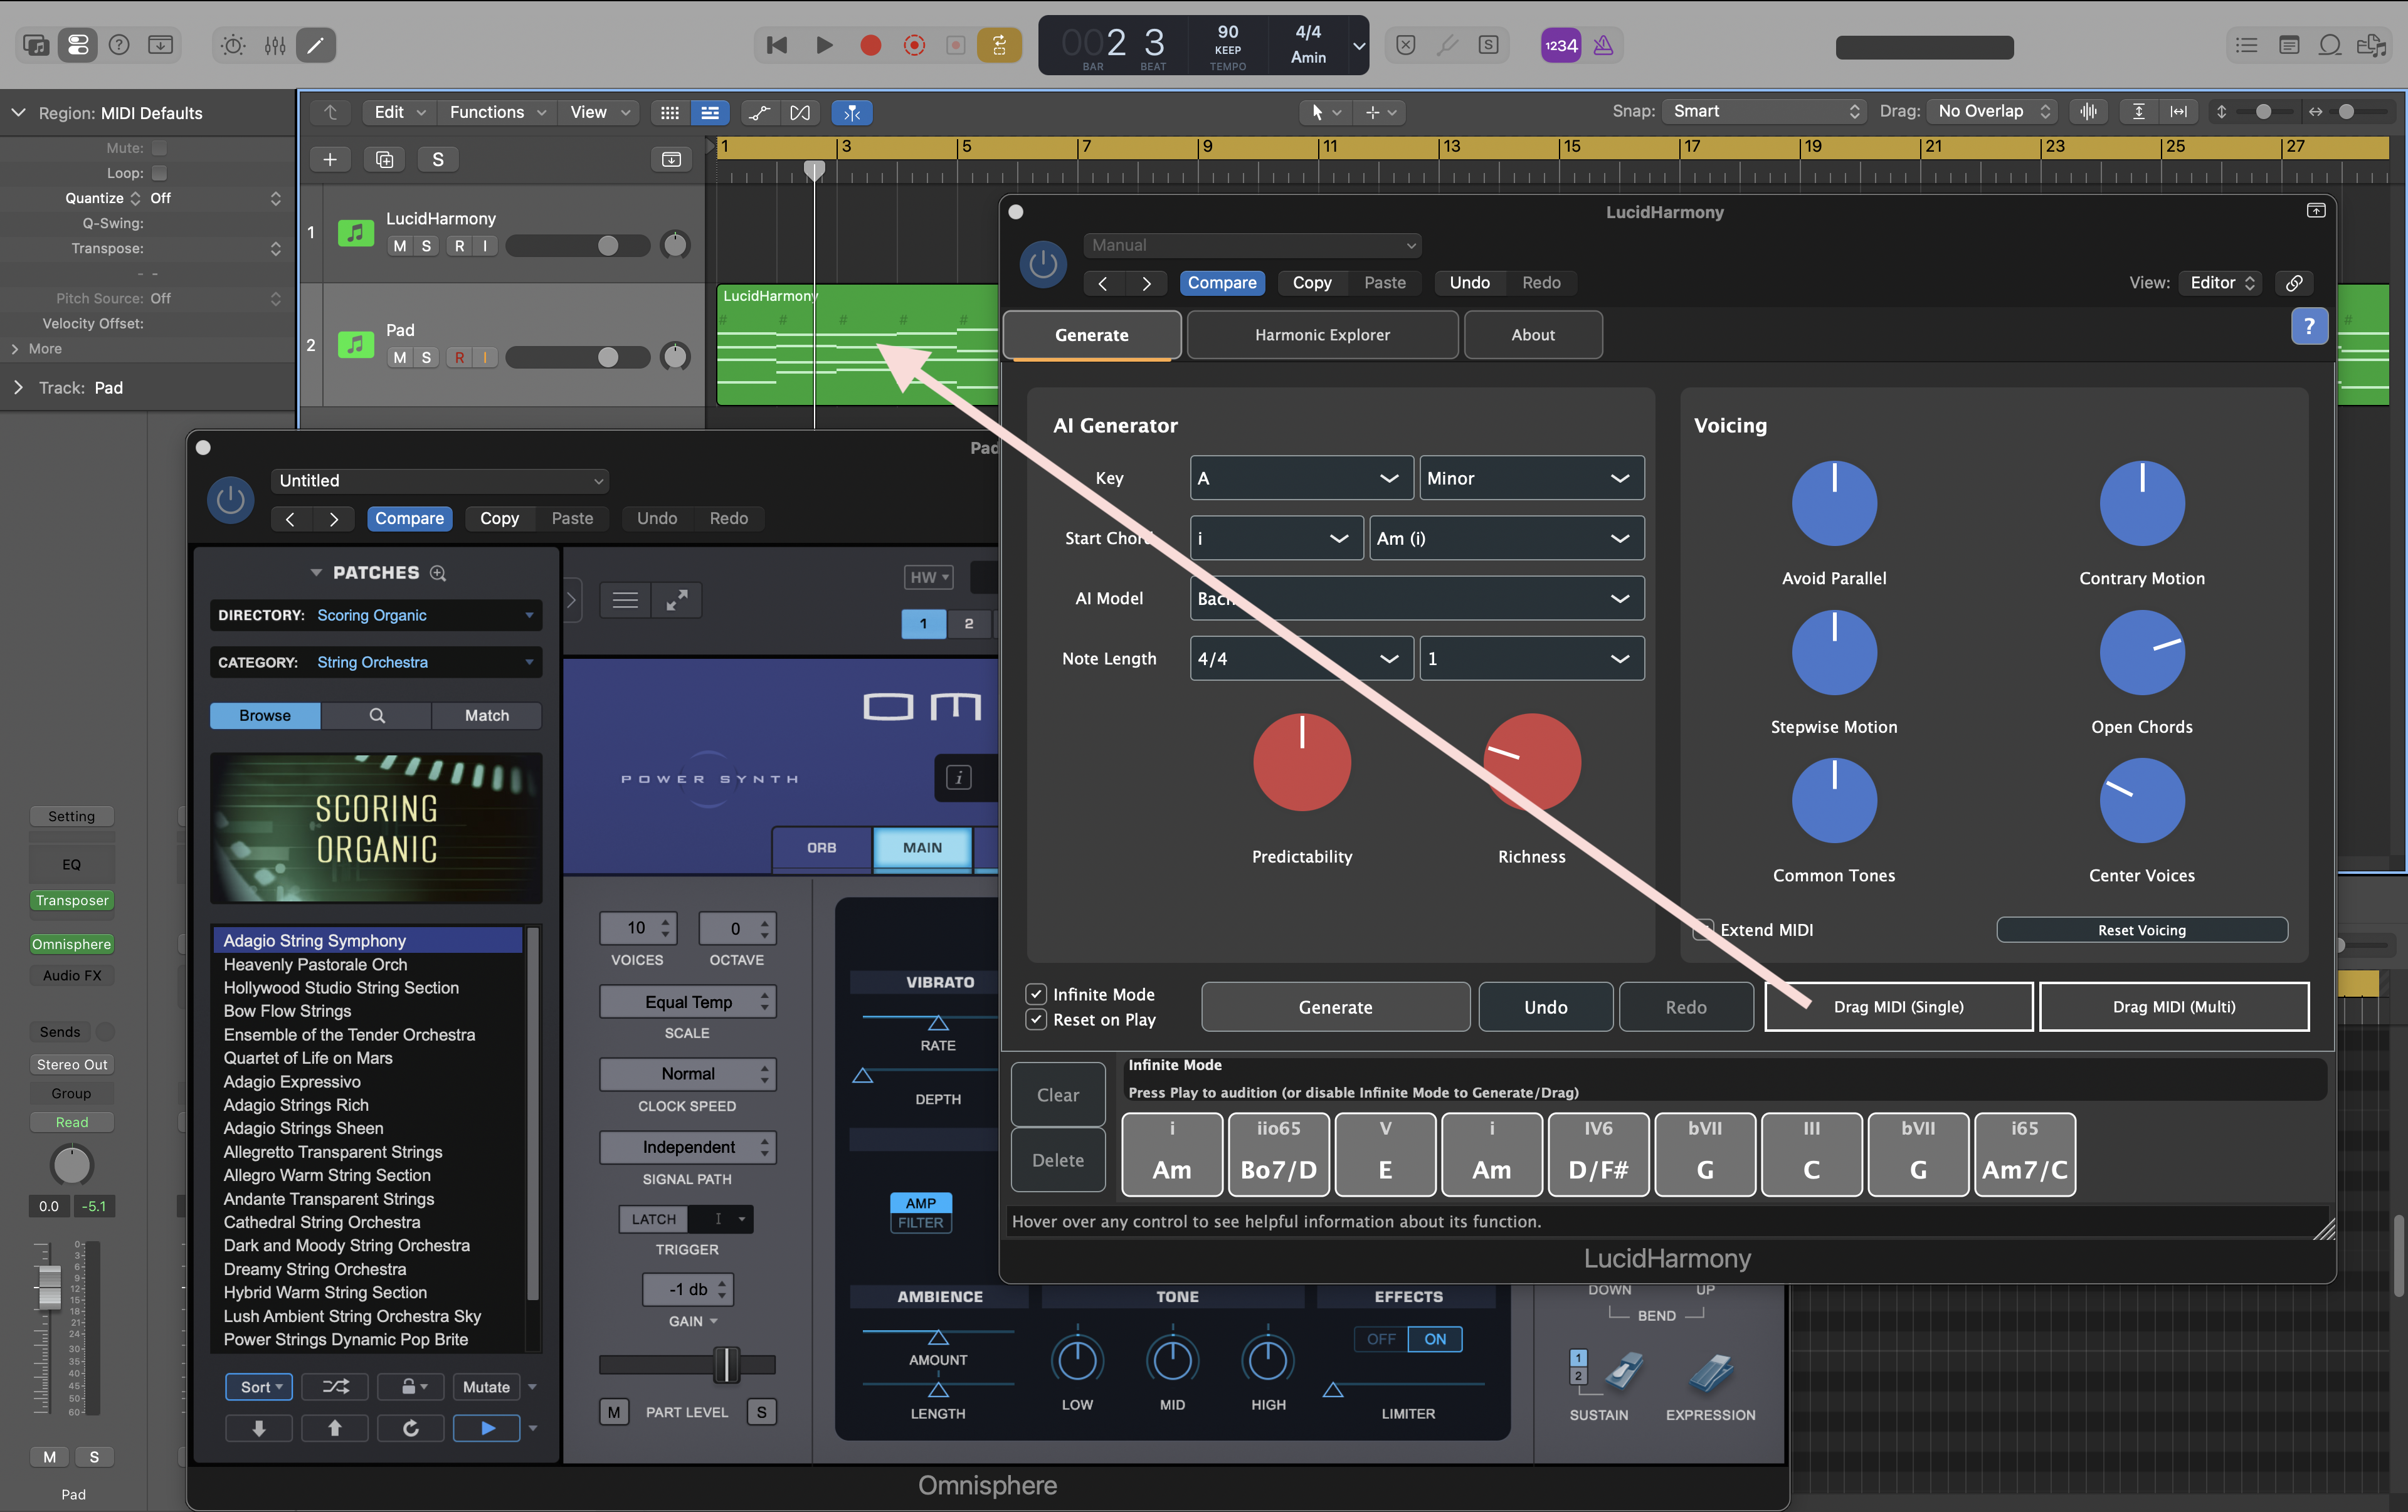Open the Loop Browser icon
Viewport: 2408px width, 1512px height.
coord(2330,45)
